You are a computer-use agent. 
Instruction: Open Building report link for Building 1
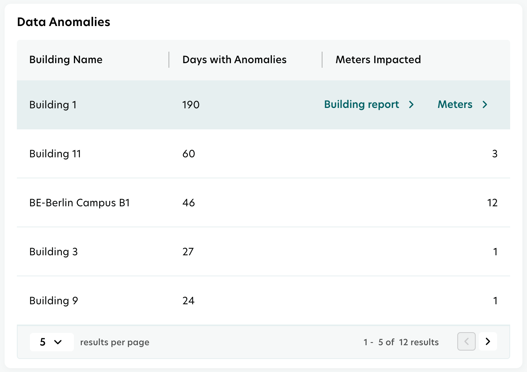[x=362, y=104]
